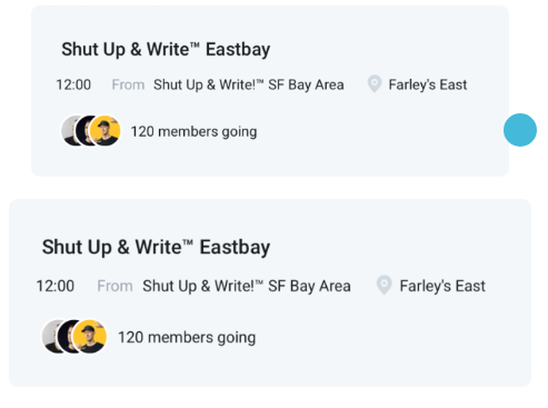Select "Farley's East" venue in first event card

[427, 85]
